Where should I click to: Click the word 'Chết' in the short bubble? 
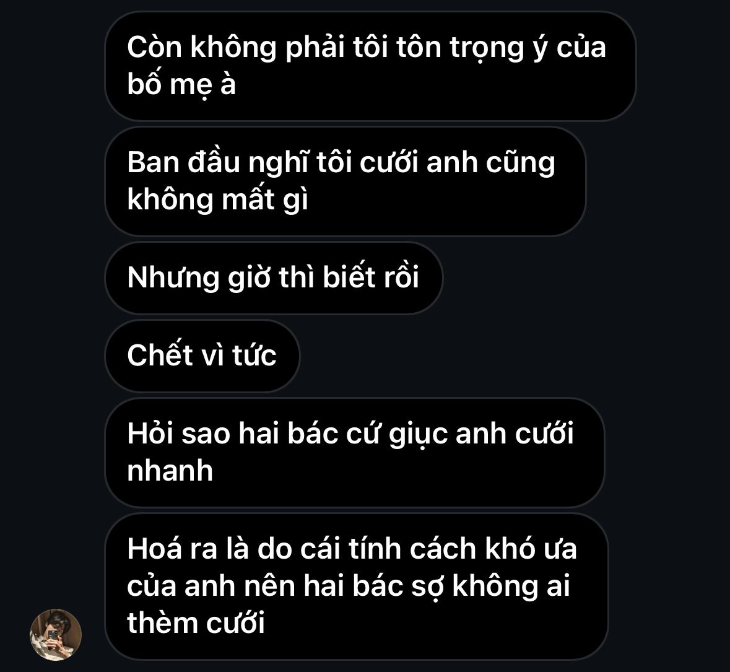160,355
